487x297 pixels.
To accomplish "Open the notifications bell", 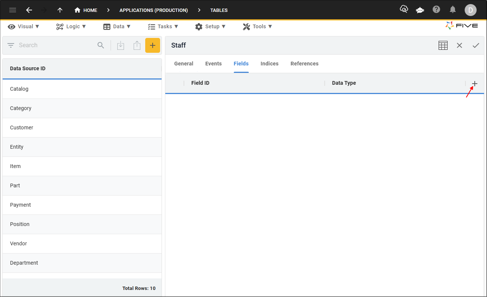I will (453, 9).
